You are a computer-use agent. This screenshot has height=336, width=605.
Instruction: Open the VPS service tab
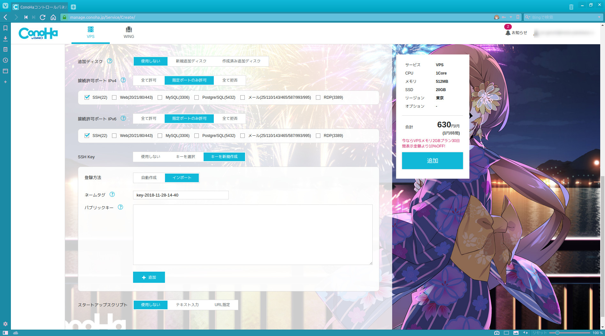click(x=91, y=33)
